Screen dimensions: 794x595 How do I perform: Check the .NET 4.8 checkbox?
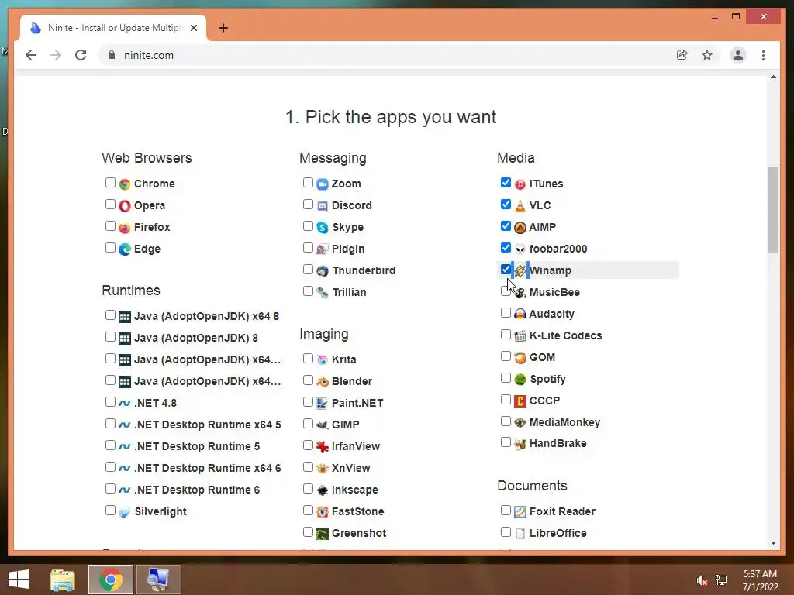[110, 402]
